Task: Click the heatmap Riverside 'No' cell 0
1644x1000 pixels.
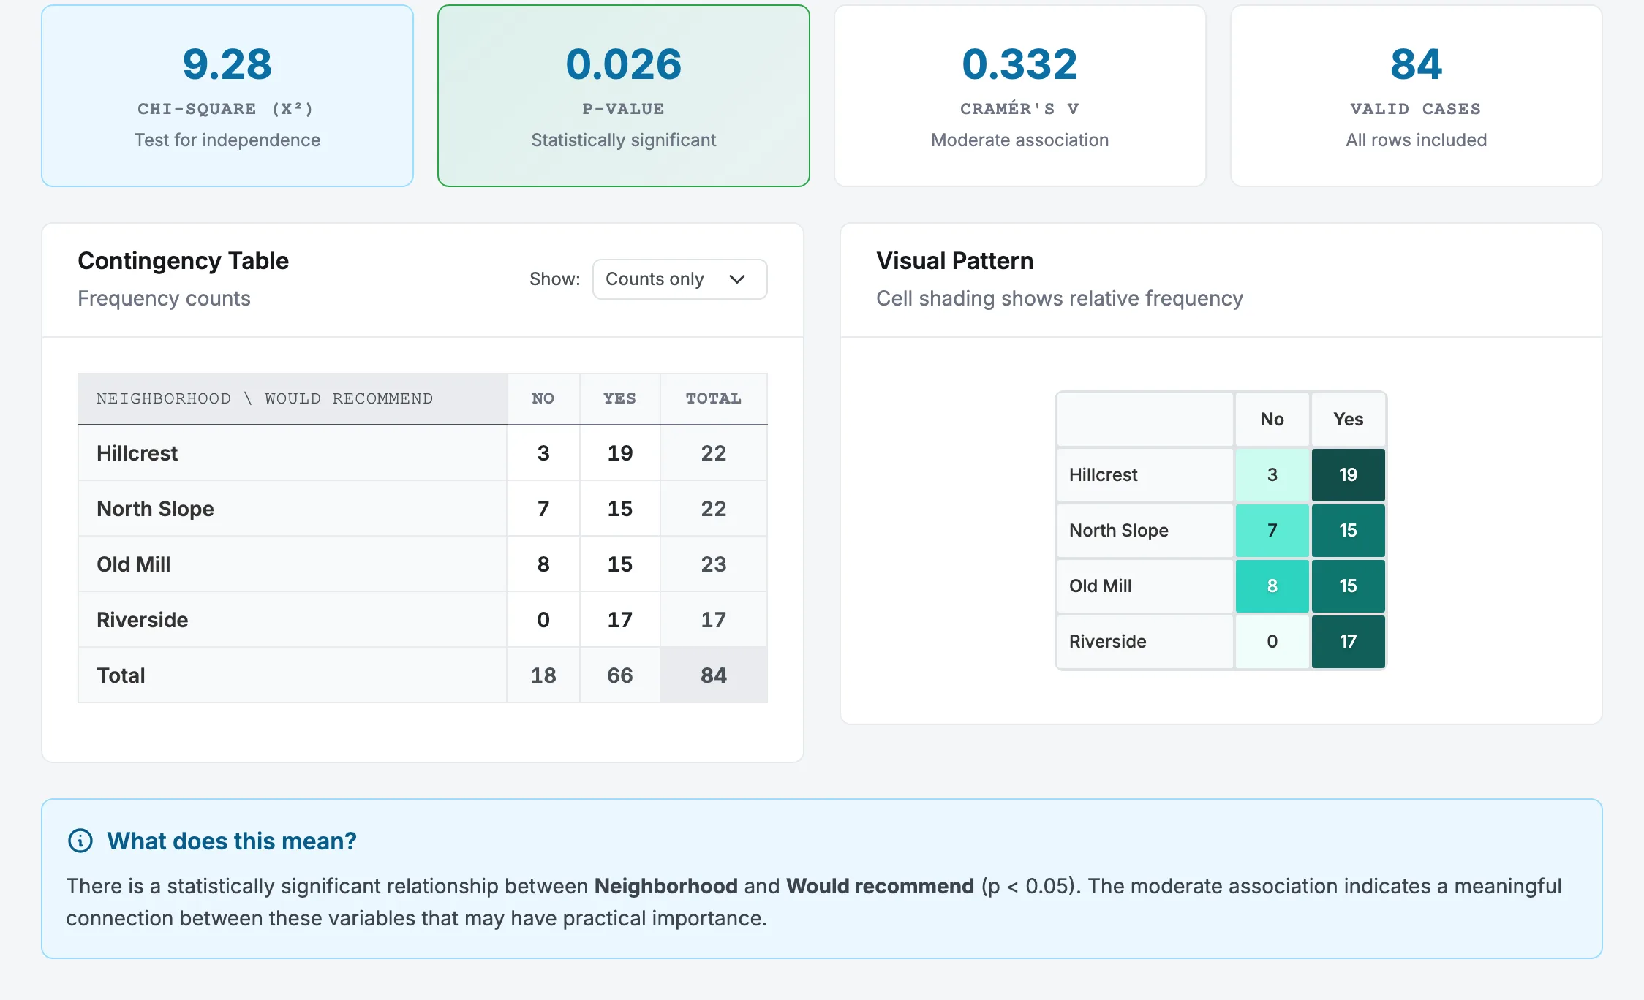Action: point(1272,642)
